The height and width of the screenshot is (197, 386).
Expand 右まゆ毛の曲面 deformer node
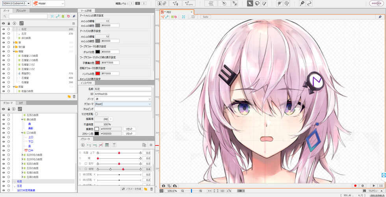22,155
